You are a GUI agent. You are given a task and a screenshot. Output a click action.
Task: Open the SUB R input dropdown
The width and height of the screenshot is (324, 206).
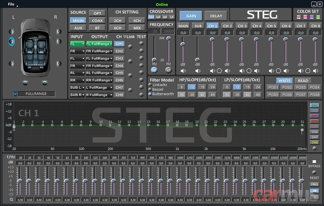(x=77, y=95)
